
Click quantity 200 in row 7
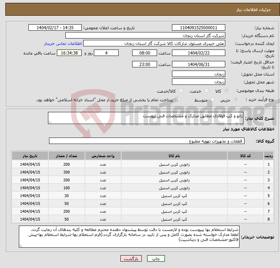click(66, 211)
